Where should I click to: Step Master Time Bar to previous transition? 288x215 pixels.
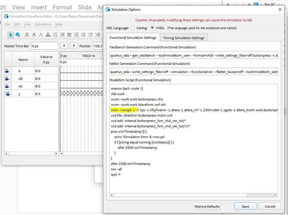pos(64,46)
